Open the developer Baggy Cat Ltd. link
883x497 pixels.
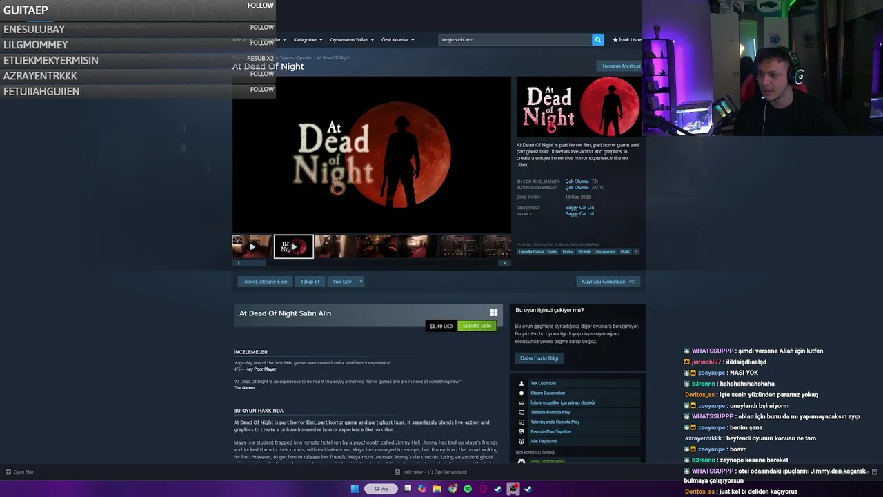[579, 208]
